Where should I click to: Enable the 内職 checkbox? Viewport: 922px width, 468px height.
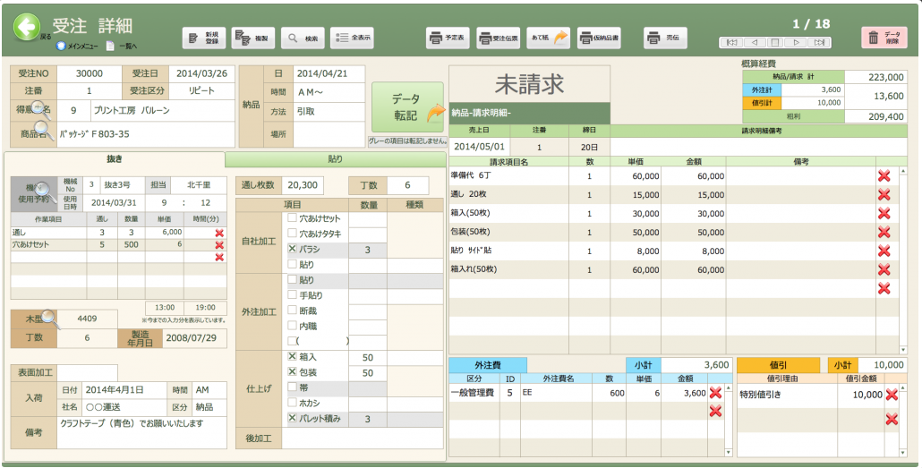point(292,326)
